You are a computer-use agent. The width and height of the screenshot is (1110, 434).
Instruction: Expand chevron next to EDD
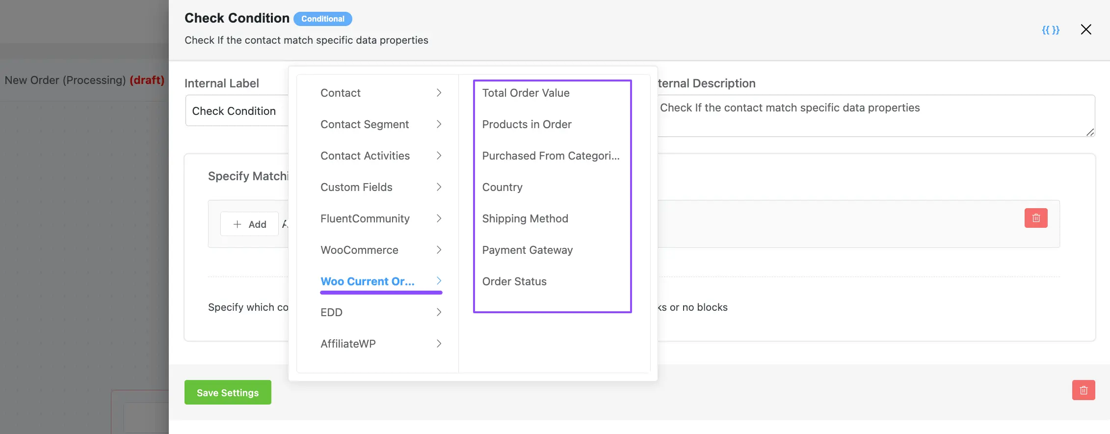pos(439,312)
